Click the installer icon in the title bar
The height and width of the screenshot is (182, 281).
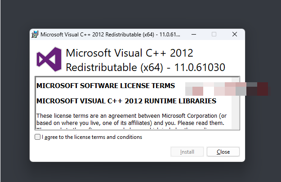(34, 34)
